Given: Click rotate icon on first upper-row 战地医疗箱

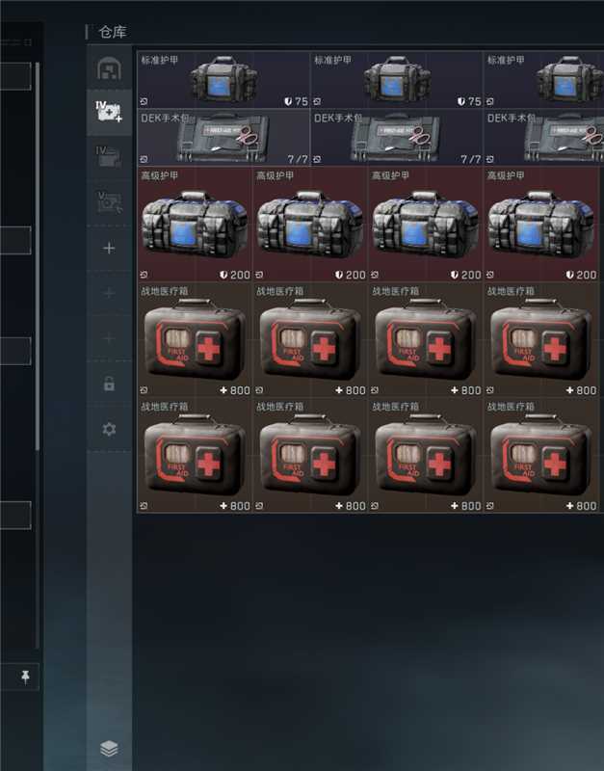Looking at the screenshot, I should (x=144, y=390).
